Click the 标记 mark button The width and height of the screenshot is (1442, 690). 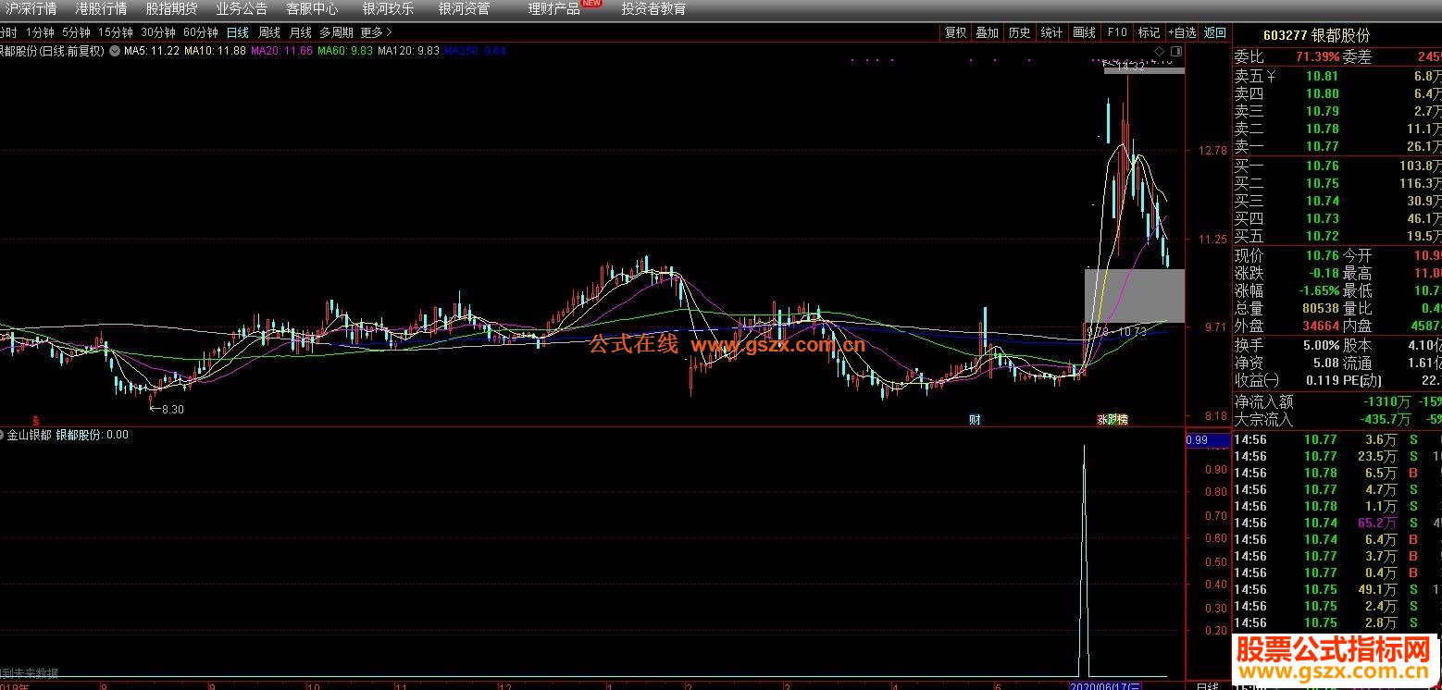coord(1149,32)
